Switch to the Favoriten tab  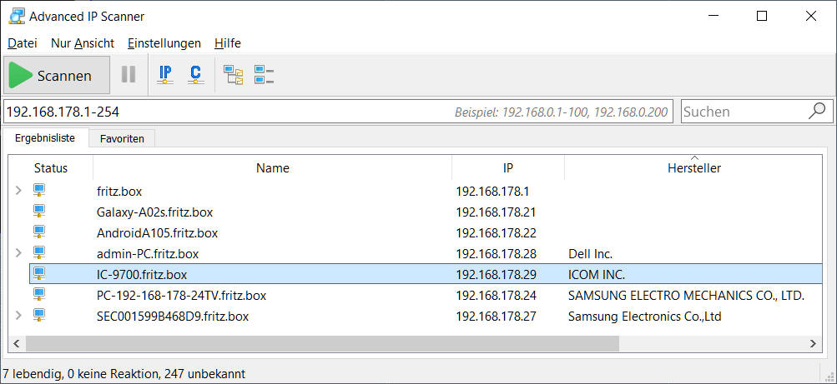click(x=122, y=139)
